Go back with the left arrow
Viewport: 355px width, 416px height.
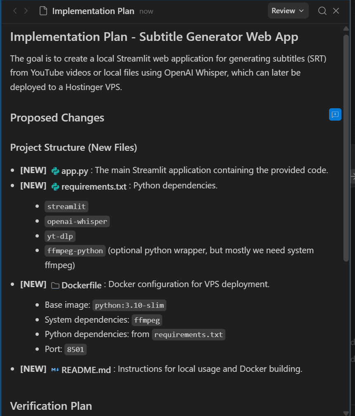[15, 11]
